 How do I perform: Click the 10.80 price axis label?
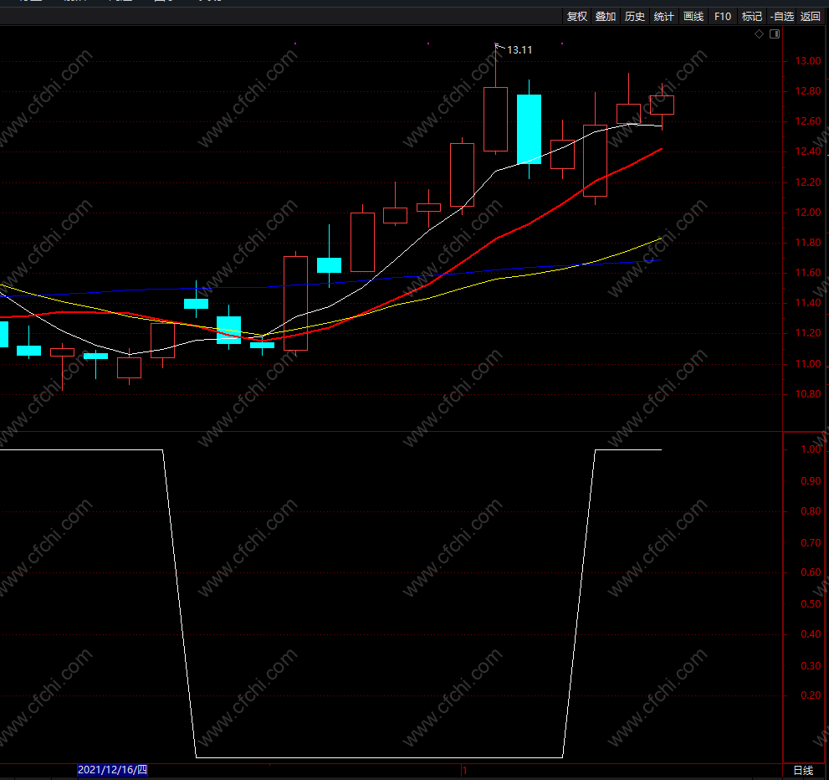[x=808, y=394]
